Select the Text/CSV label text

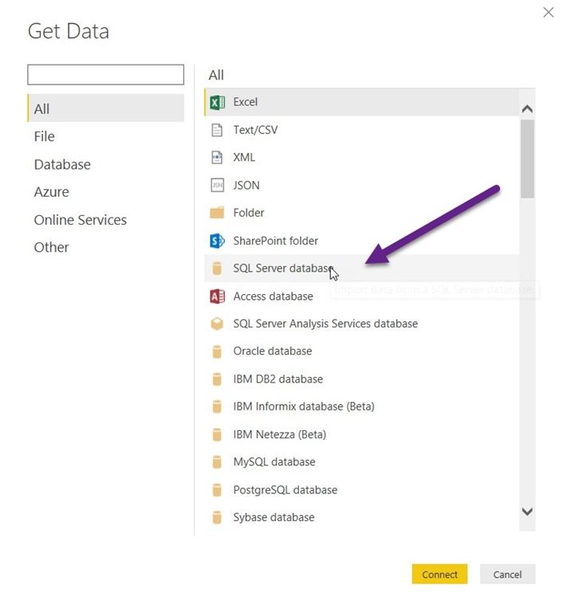(255, 130)
